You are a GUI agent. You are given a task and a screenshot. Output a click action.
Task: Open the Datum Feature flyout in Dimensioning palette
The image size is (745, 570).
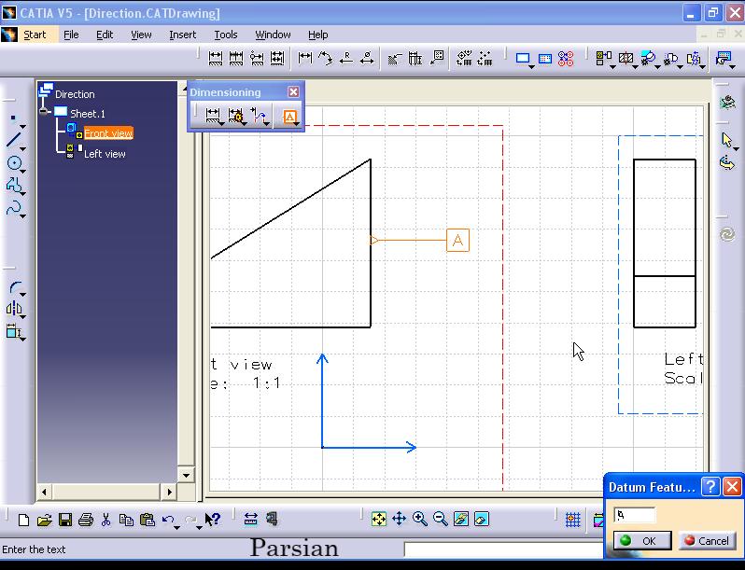[x=297, y=124]
